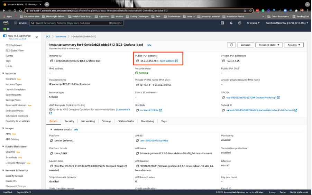This screenshot has height=195, width=312.
Task: Copy the Linux/UNIX platform details
Action: coord(52,154)
